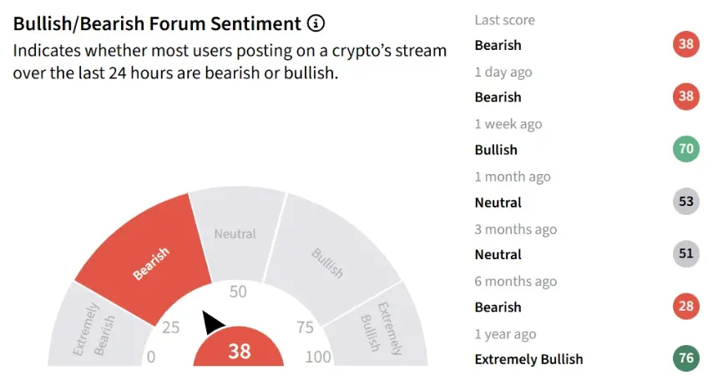Click the red 38 badge under 1 day ago

click(686, 96)
